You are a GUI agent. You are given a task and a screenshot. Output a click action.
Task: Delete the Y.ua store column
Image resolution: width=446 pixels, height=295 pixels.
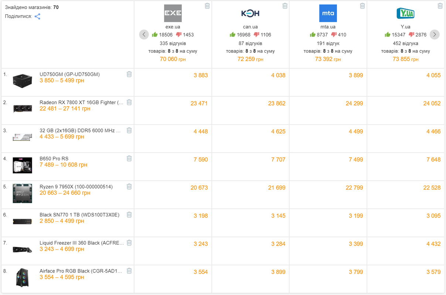440,6
